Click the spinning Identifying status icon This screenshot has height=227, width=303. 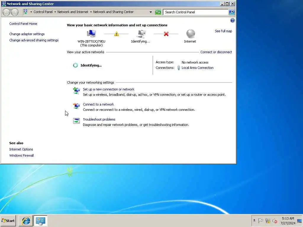pyautogui.click(x=75, y=65)
